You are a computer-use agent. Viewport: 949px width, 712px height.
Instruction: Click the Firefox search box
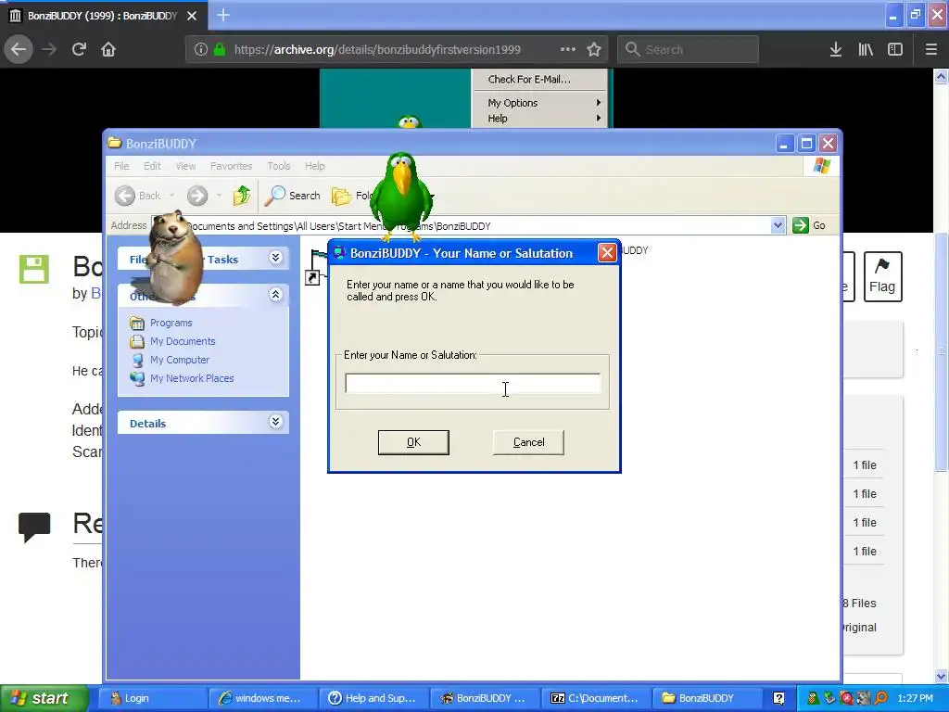tap(688, 49)
